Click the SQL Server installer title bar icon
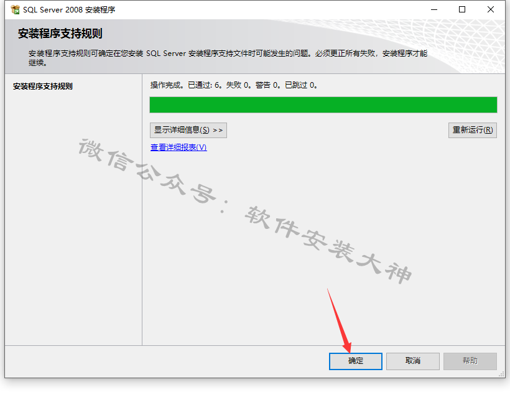 (x=15, y=10)
